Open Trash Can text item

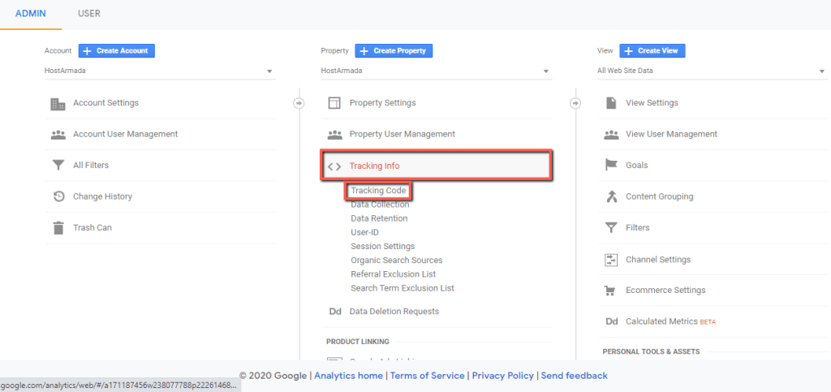[93, 228]
